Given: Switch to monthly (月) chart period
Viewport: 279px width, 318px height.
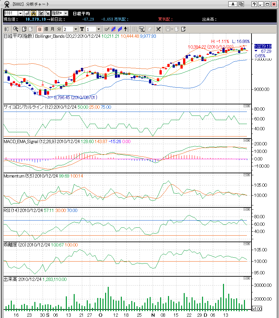Looking at the screenshot, I should click(52, 29).
